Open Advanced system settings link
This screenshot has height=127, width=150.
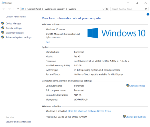(x=19, y=37)
